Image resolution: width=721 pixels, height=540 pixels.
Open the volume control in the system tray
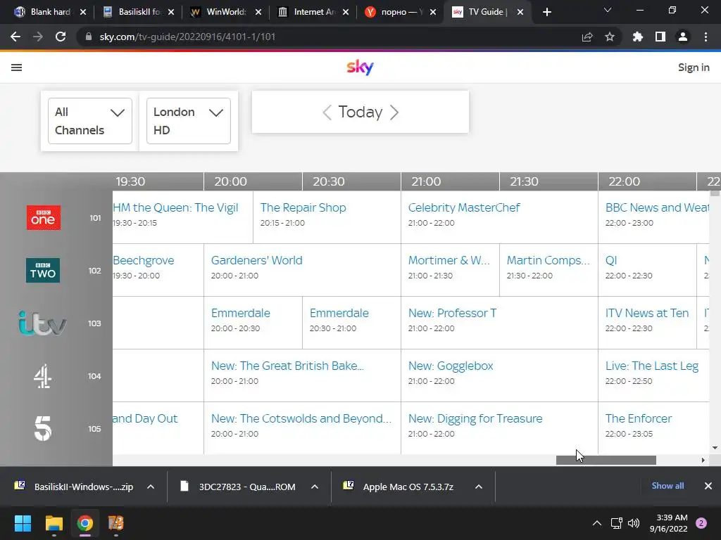point(634,523)
